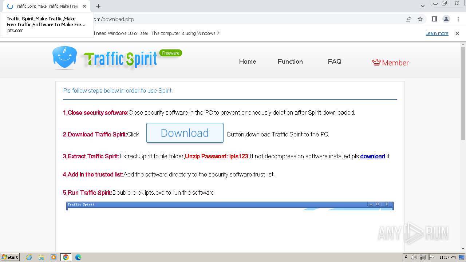Open the Function menu item
This screenshot has height=262, width=466.
click(x=290, y=61)
